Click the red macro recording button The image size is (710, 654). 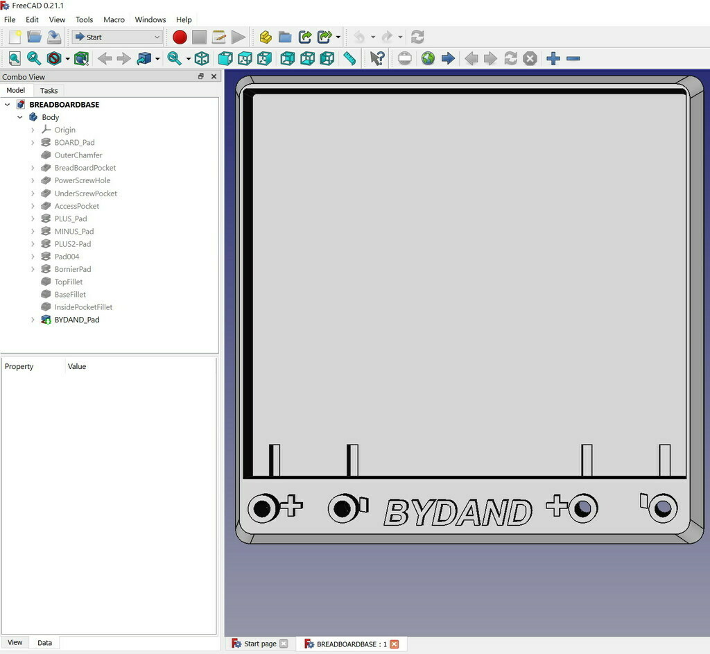180,37
